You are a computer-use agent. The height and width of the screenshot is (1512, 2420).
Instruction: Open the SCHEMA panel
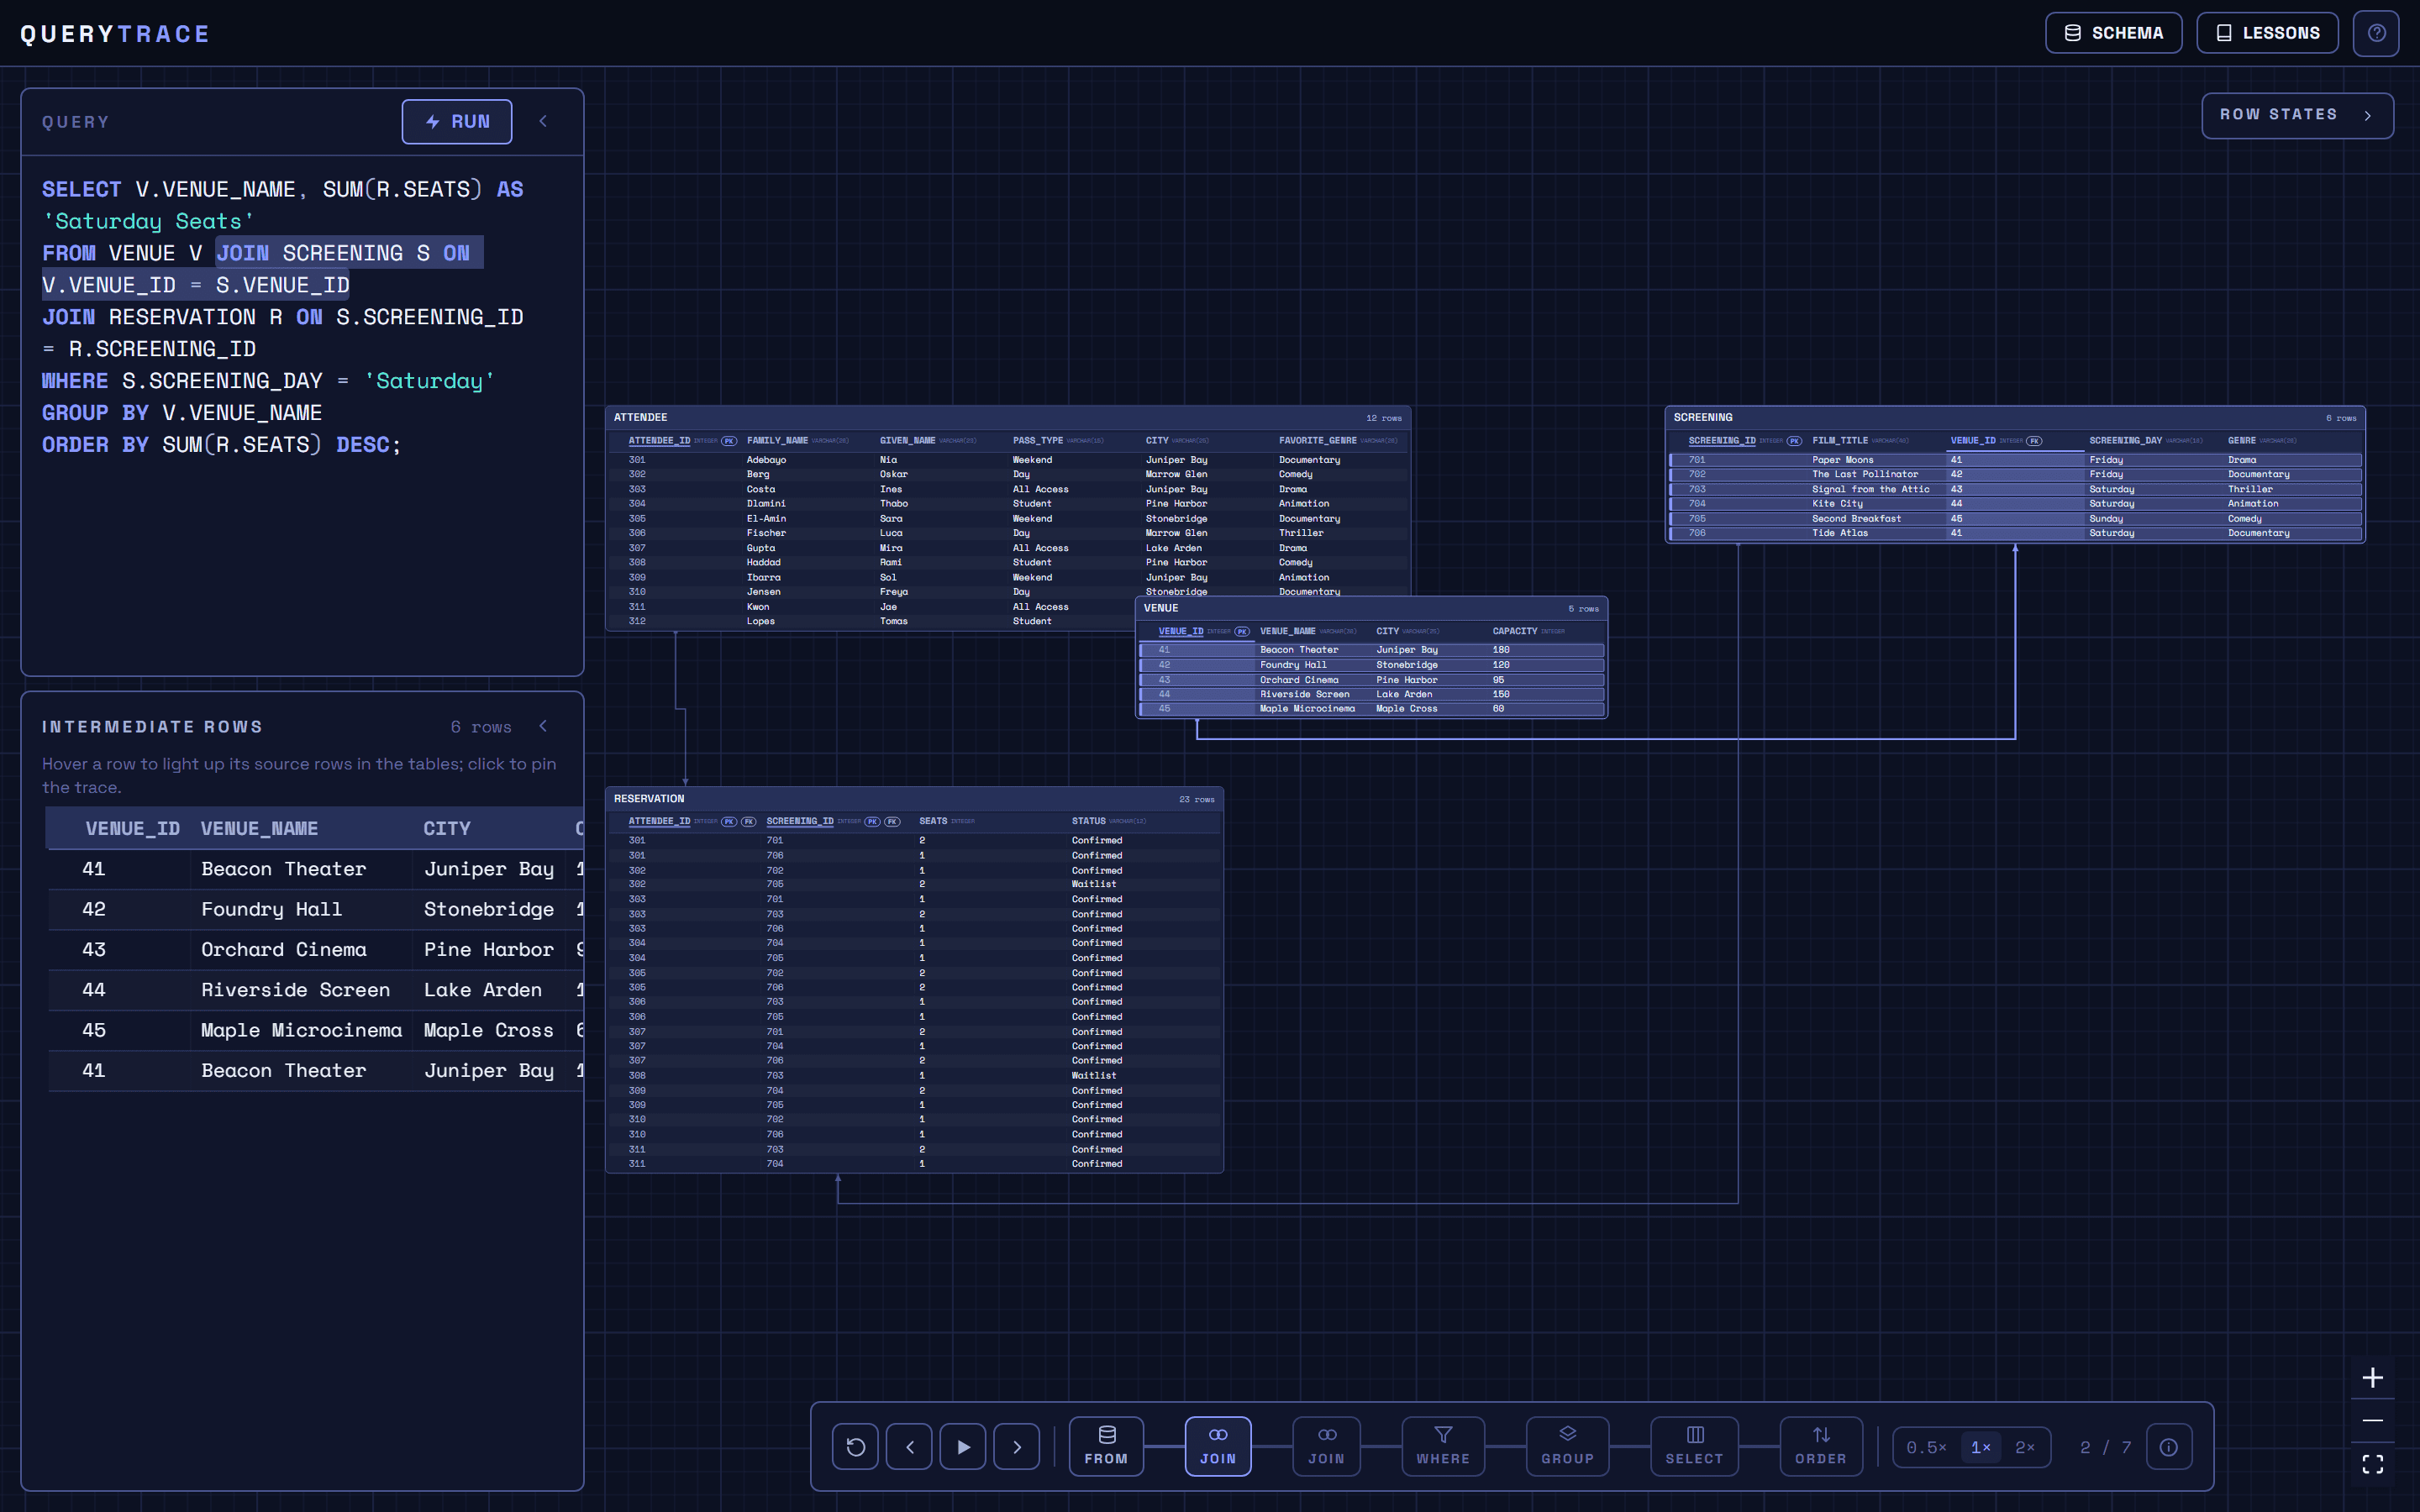coord(2113,33)
